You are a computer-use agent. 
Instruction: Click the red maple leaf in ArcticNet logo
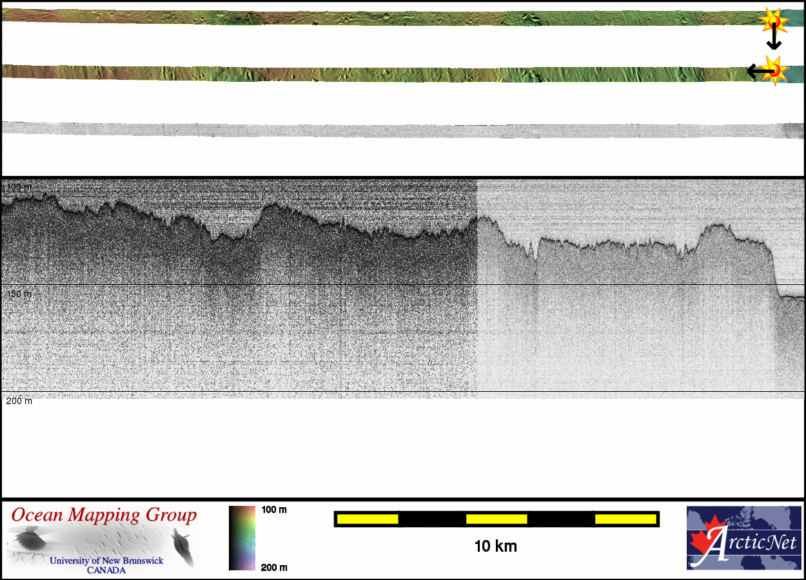[705, 540]
